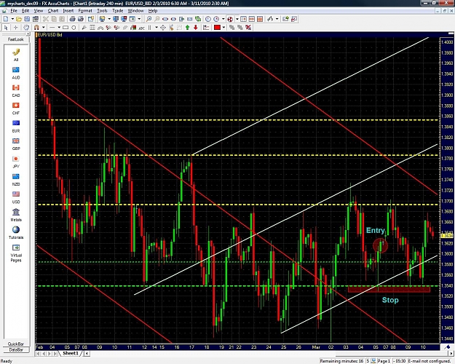455x364 pixels.
Task: Open CAD currency pairs
Action: click(x=16, y=90)
